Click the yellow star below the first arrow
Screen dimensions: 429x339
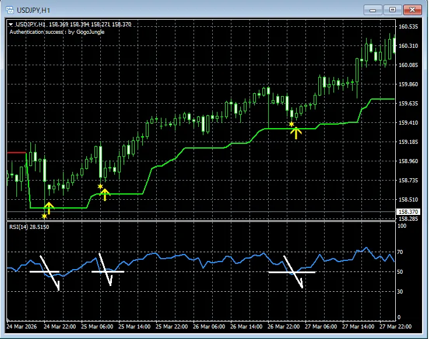pos(44,216)
